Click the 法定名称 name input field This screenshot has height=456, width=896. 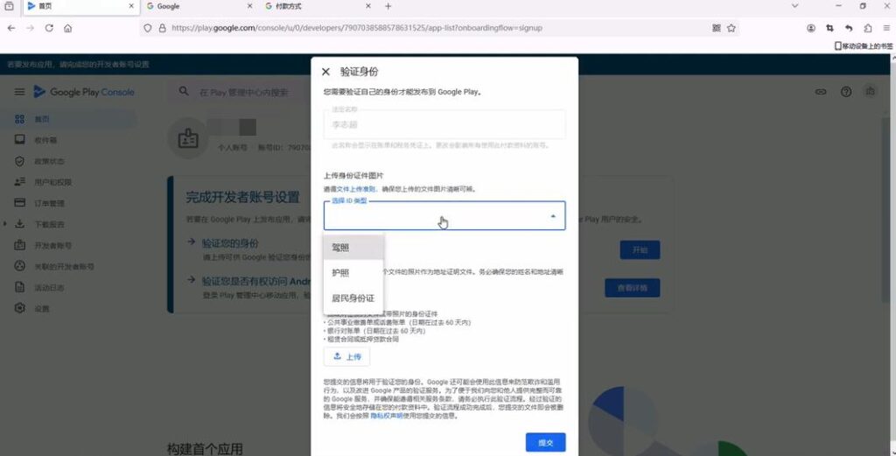(444, 124)
